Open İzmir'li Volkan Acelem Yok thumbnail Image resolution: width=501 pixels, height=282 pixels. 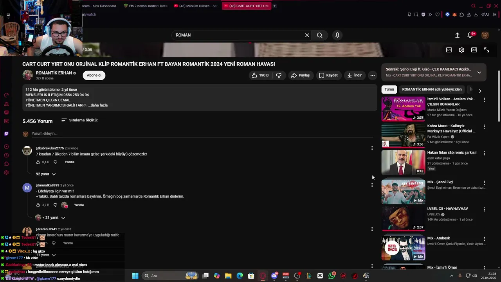(x=403, y=109)
